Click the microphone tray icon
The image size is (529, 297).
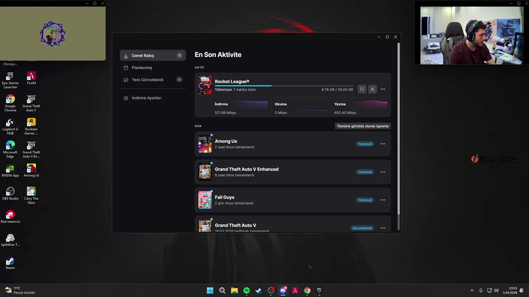click(x=481, y=290)
